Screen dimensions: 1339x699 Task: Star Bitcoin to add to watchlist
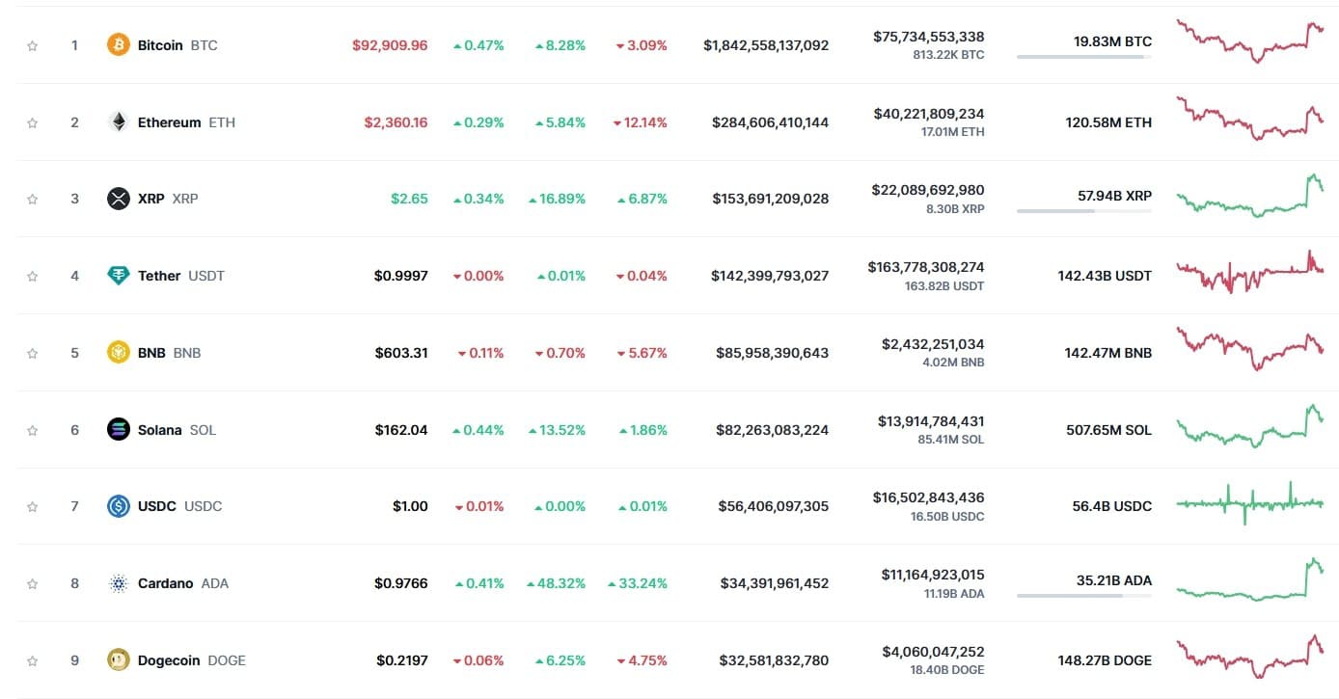pos(33,45)
